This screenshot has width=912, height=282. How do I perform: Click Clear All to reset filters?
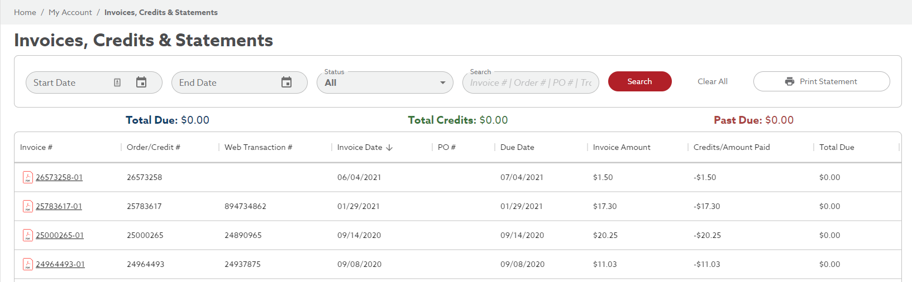coord(712,81)
